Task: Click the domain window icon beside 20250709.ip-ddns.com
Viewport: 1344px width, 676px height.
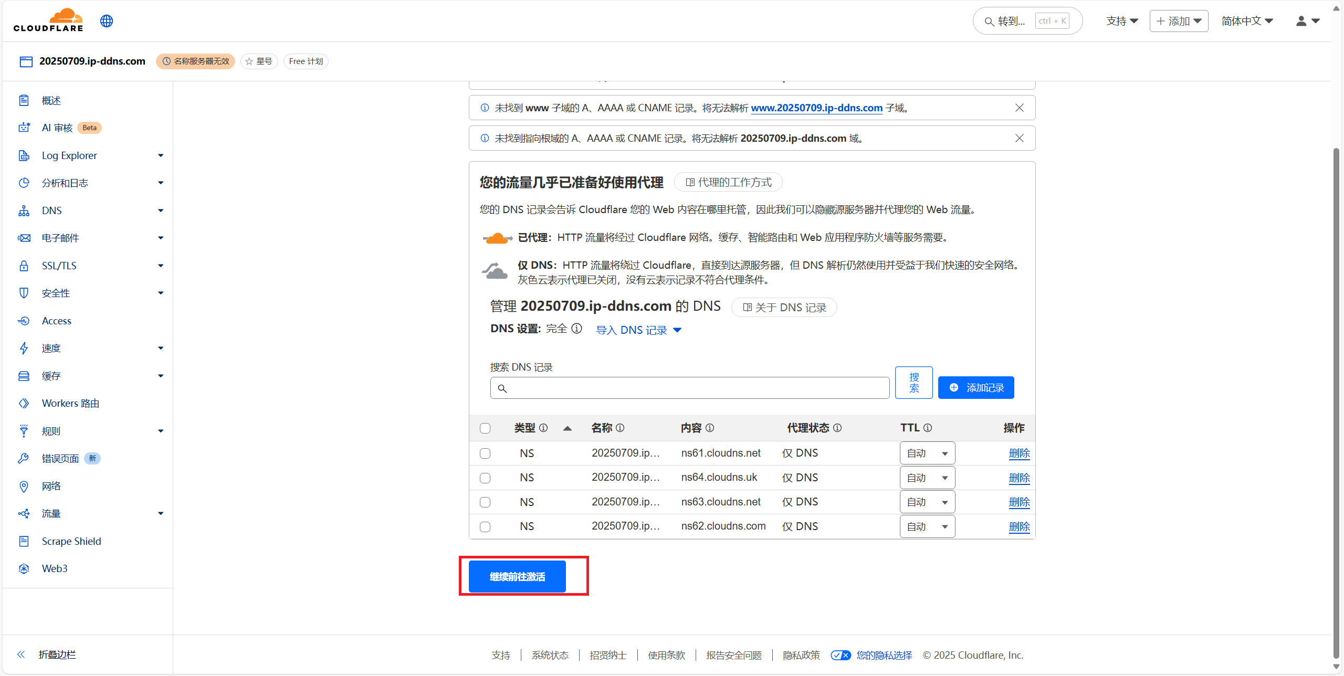Action: (x=26, y=61)
